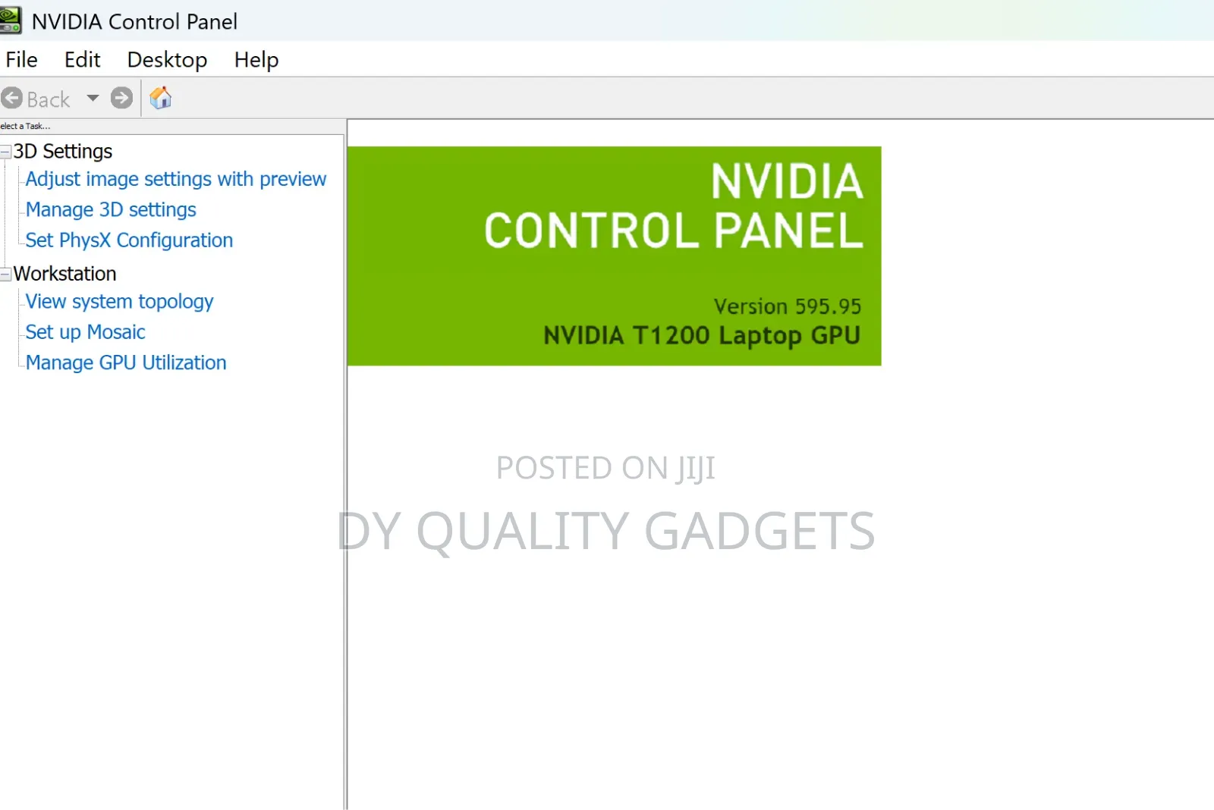
Task: Open Set up Mosaic
Action: coord(85,332)
